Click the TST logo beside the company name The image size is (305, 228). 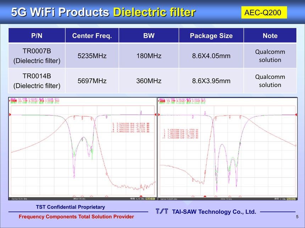tap(161, 212)
